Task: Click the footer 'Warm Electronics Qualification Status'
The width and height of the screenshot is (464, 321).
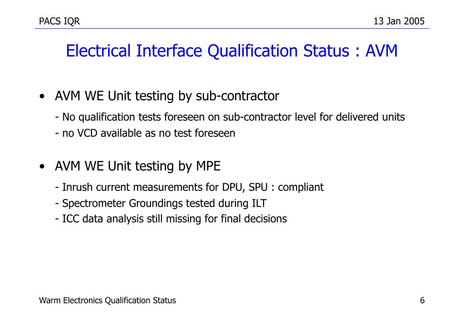Action: [x=107, y=301]
